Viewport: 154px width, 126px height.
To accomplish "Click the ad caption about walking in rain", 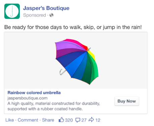I will tap(73, 27).
